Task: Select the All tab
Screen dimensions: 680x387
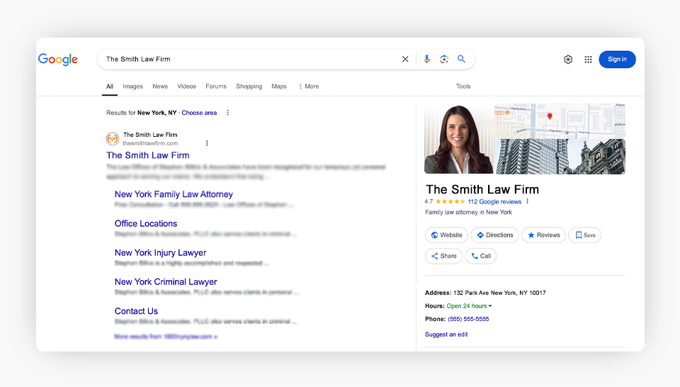Action: 110,86
